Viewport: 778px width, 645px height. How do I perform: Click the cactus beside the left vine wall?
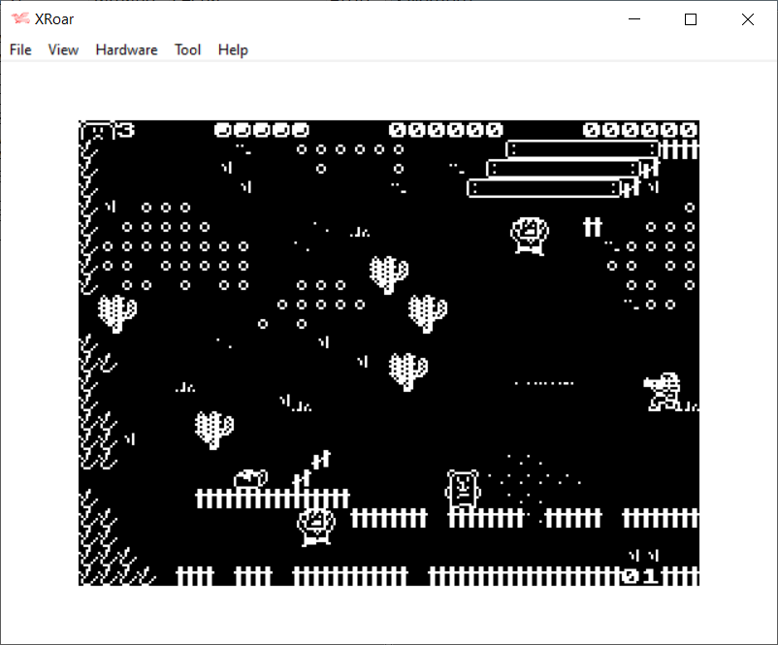(x=117, y=312)
